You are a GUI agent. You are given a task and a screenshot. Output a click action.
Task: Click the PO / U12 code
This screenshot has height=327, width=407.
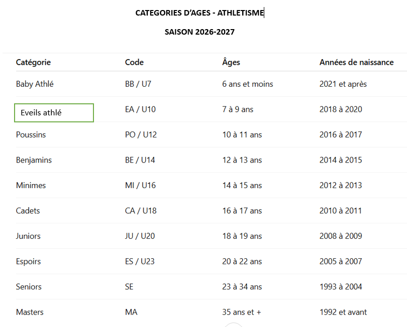tap(141, 135)
